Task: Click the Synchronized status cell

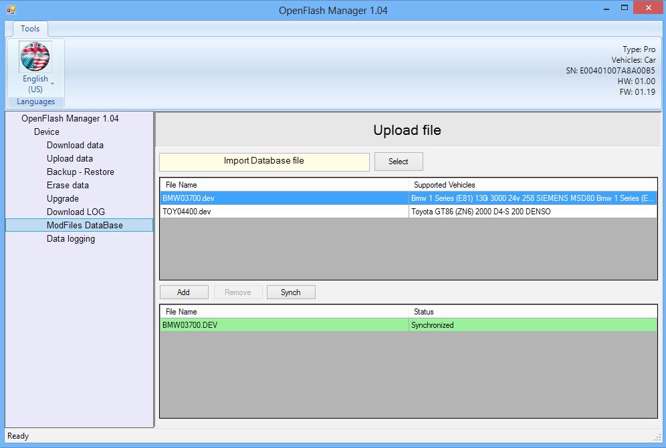Action: tap(533, 325)
